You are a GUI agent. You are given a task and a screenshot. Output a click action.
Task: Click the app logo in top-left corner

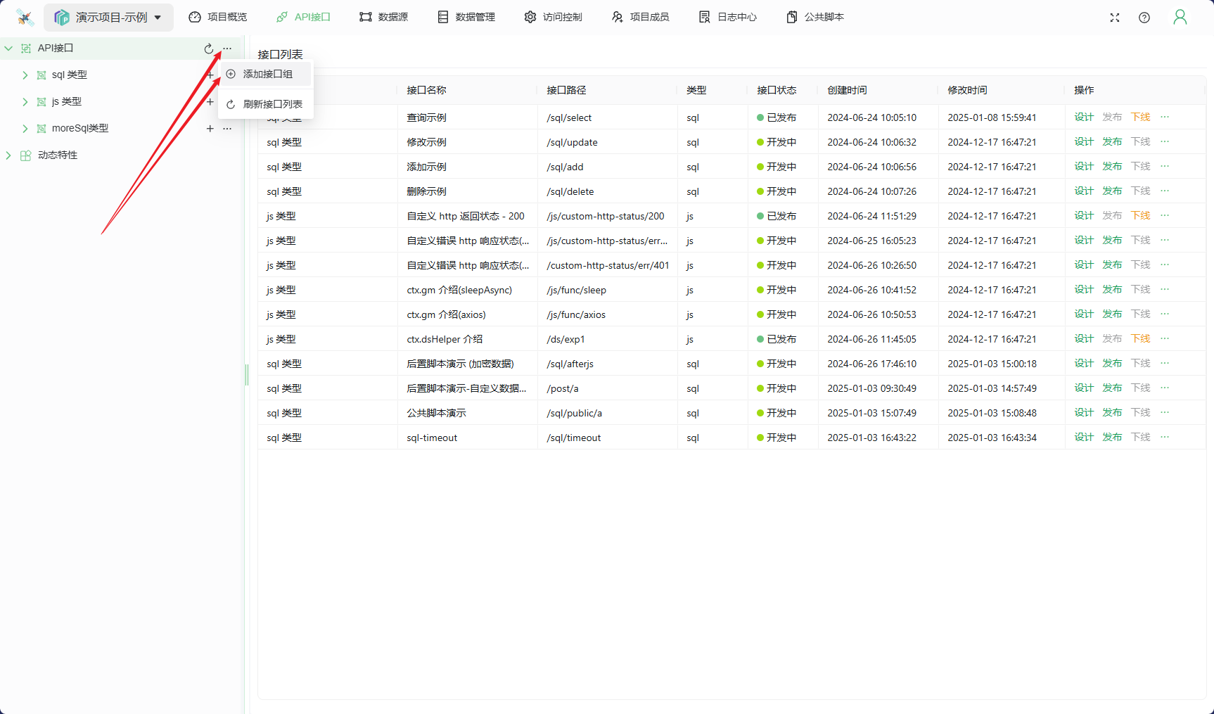25,18
